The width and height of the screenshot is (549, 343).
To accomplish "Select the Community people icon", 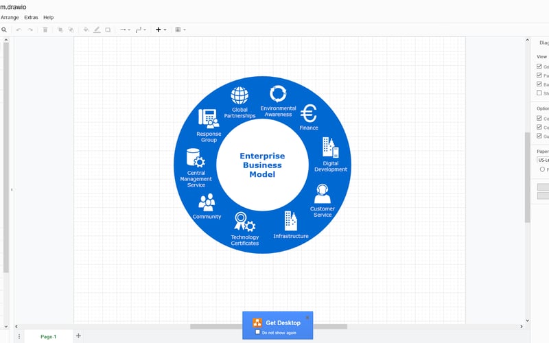I will click(x=207, y=202).
